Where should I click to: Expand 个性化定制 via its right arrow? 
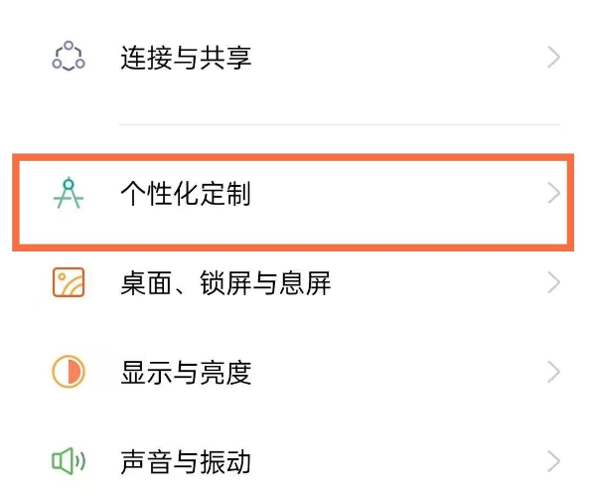tap(553, 193)
